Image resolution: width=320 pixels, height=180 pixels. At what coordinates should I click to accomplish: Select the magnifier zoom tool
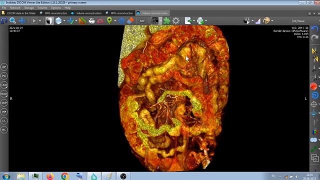point(12,21)
